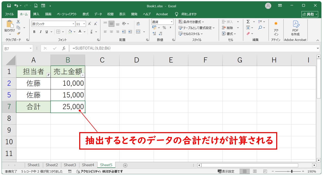Save the workbook with floppy icon

click(9, 6)
